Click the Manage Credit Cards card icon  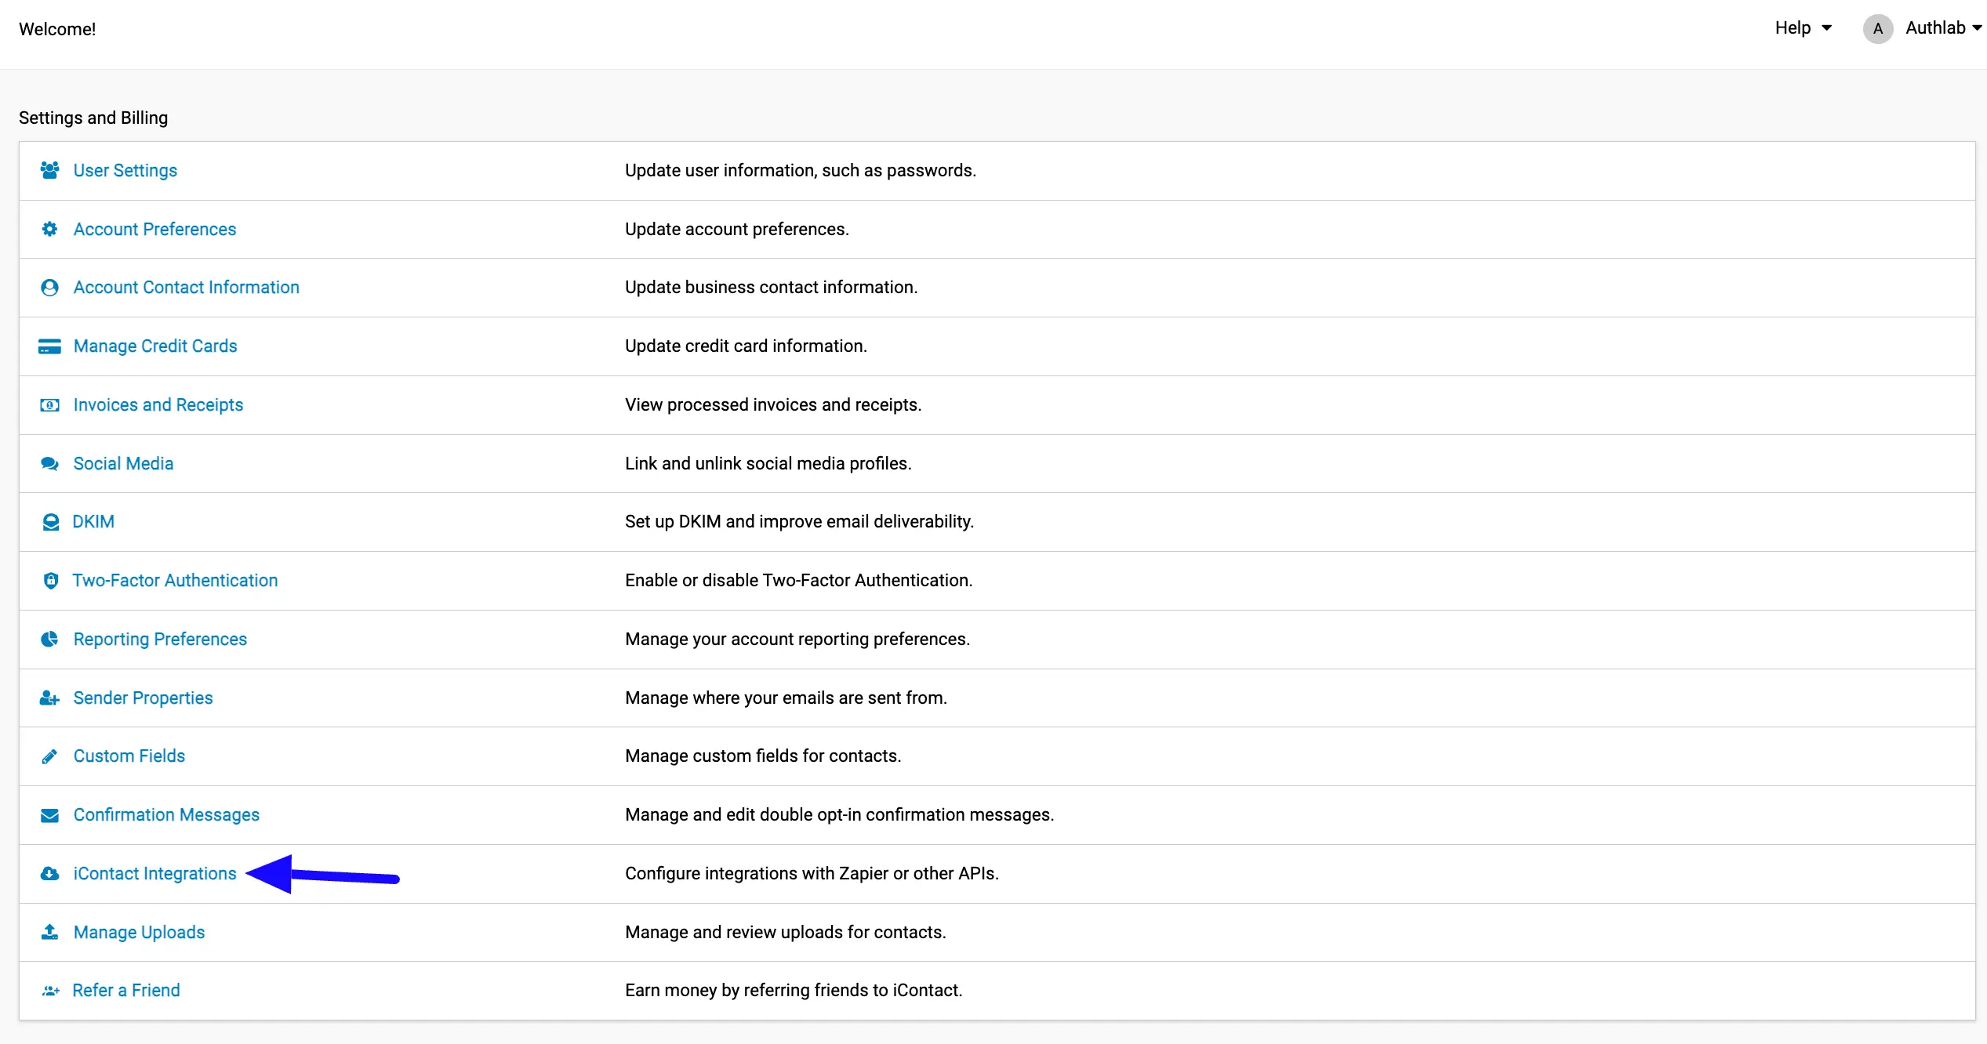click(x=49, y=346)
